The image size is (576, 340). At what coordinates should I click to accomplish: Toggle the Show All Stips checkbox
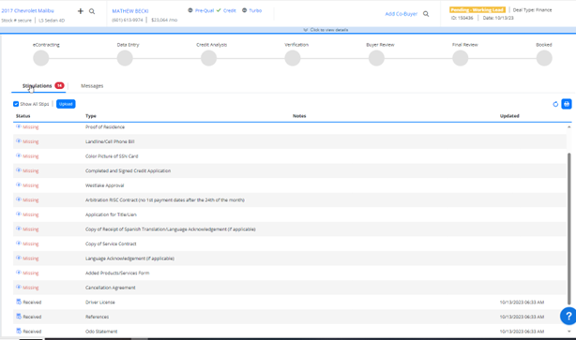[x=16, y=104]
